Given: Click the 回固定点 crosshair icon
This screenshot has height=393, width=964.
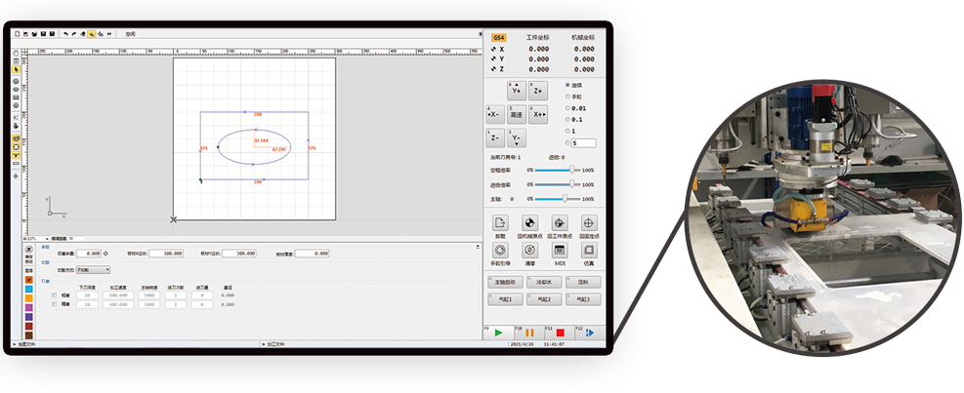Looking at the screenshot, I should pyautogui.click(x=588, y=223).
